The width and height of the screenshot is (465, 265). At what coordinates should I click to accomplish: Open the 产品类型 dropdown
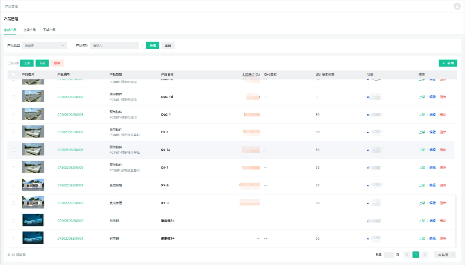tap(44, 45)
